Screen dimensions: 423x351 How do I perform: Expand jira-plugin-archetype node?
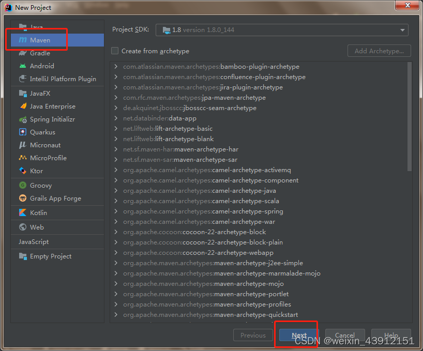(x=116, y=87)
